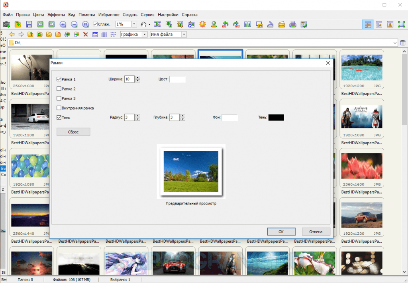Image resolution: width=408 pixels, height=283 pixels.
Task: Click the trash bin icon beside path bar
Action: click(x=402, y=43)
